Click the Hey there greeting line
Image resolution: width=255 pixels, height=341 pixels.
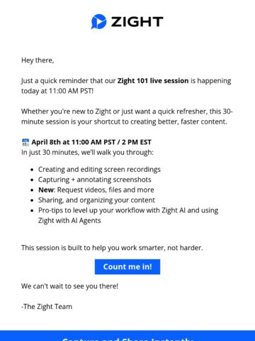38,60
